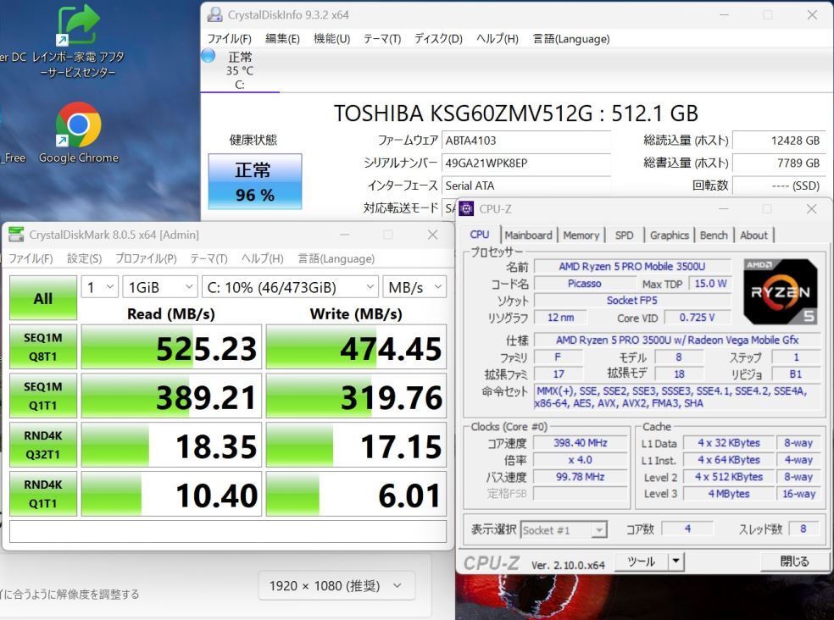Screen dimensions: 834x620
Task: Click the ツール button in CPU-Z
Action: point(641,562)
